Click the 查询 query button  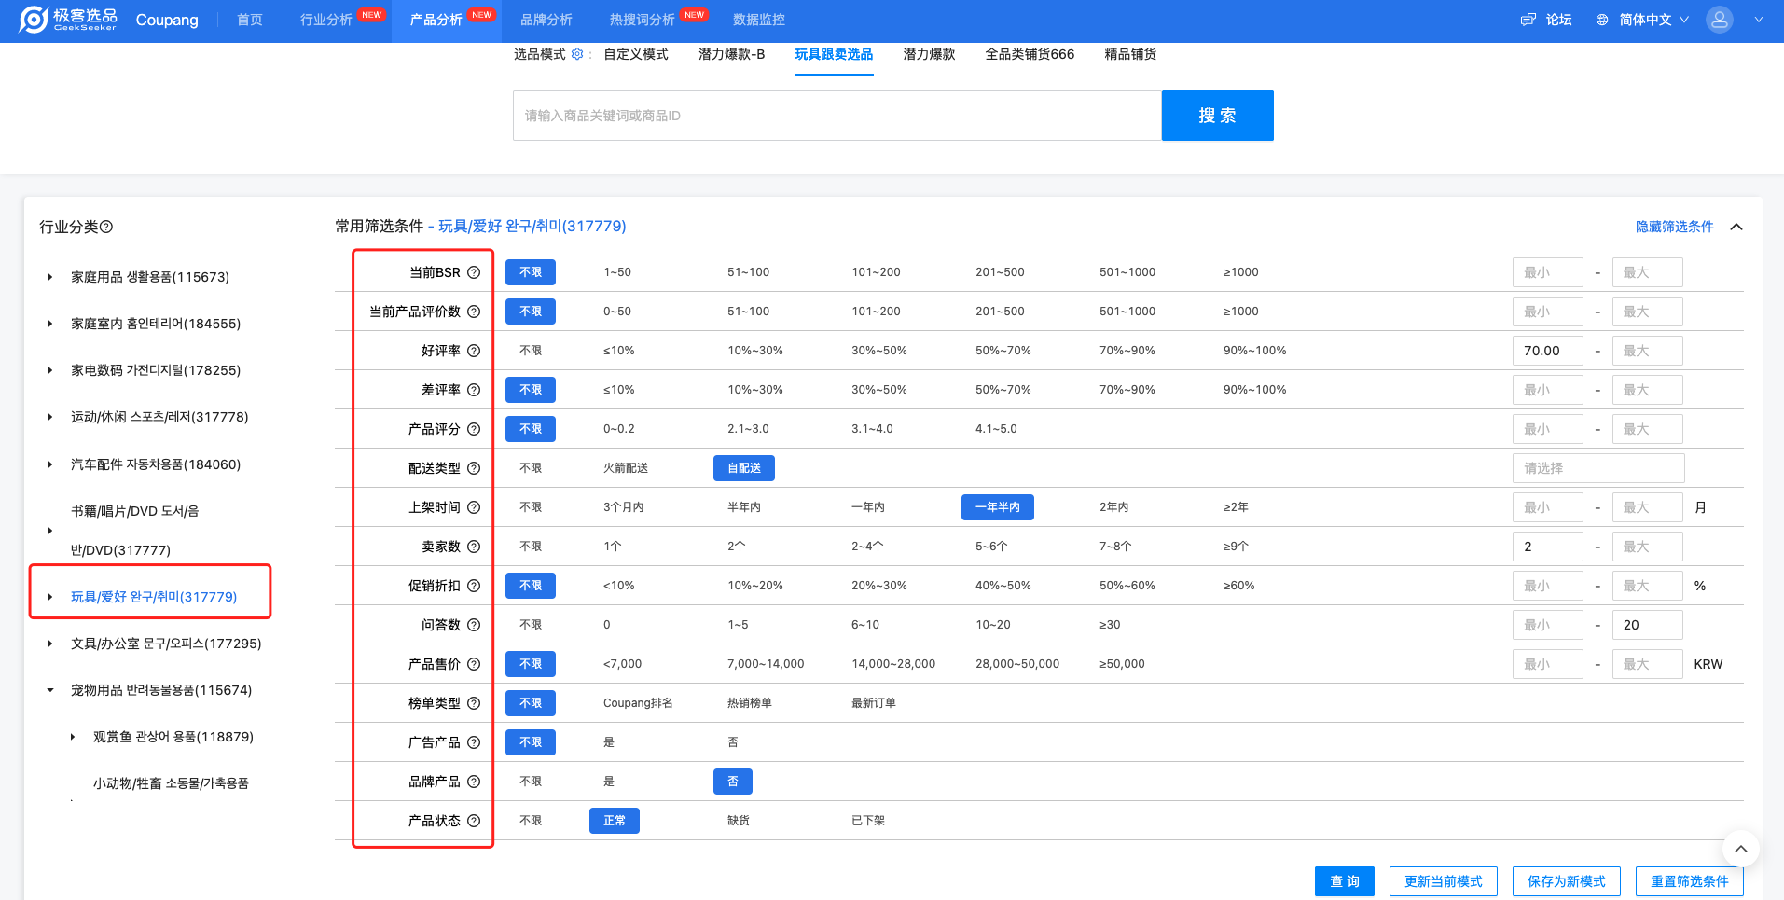(1344, 881)
